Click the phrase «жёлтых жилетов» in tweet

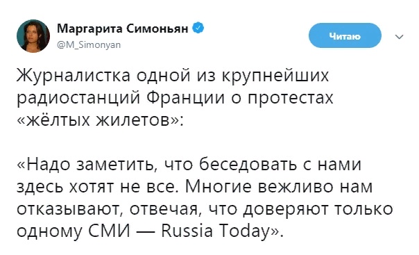(98, 120)
